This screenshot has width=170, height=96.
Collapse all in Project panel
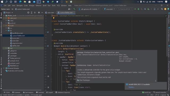click(x=35, y=13)
